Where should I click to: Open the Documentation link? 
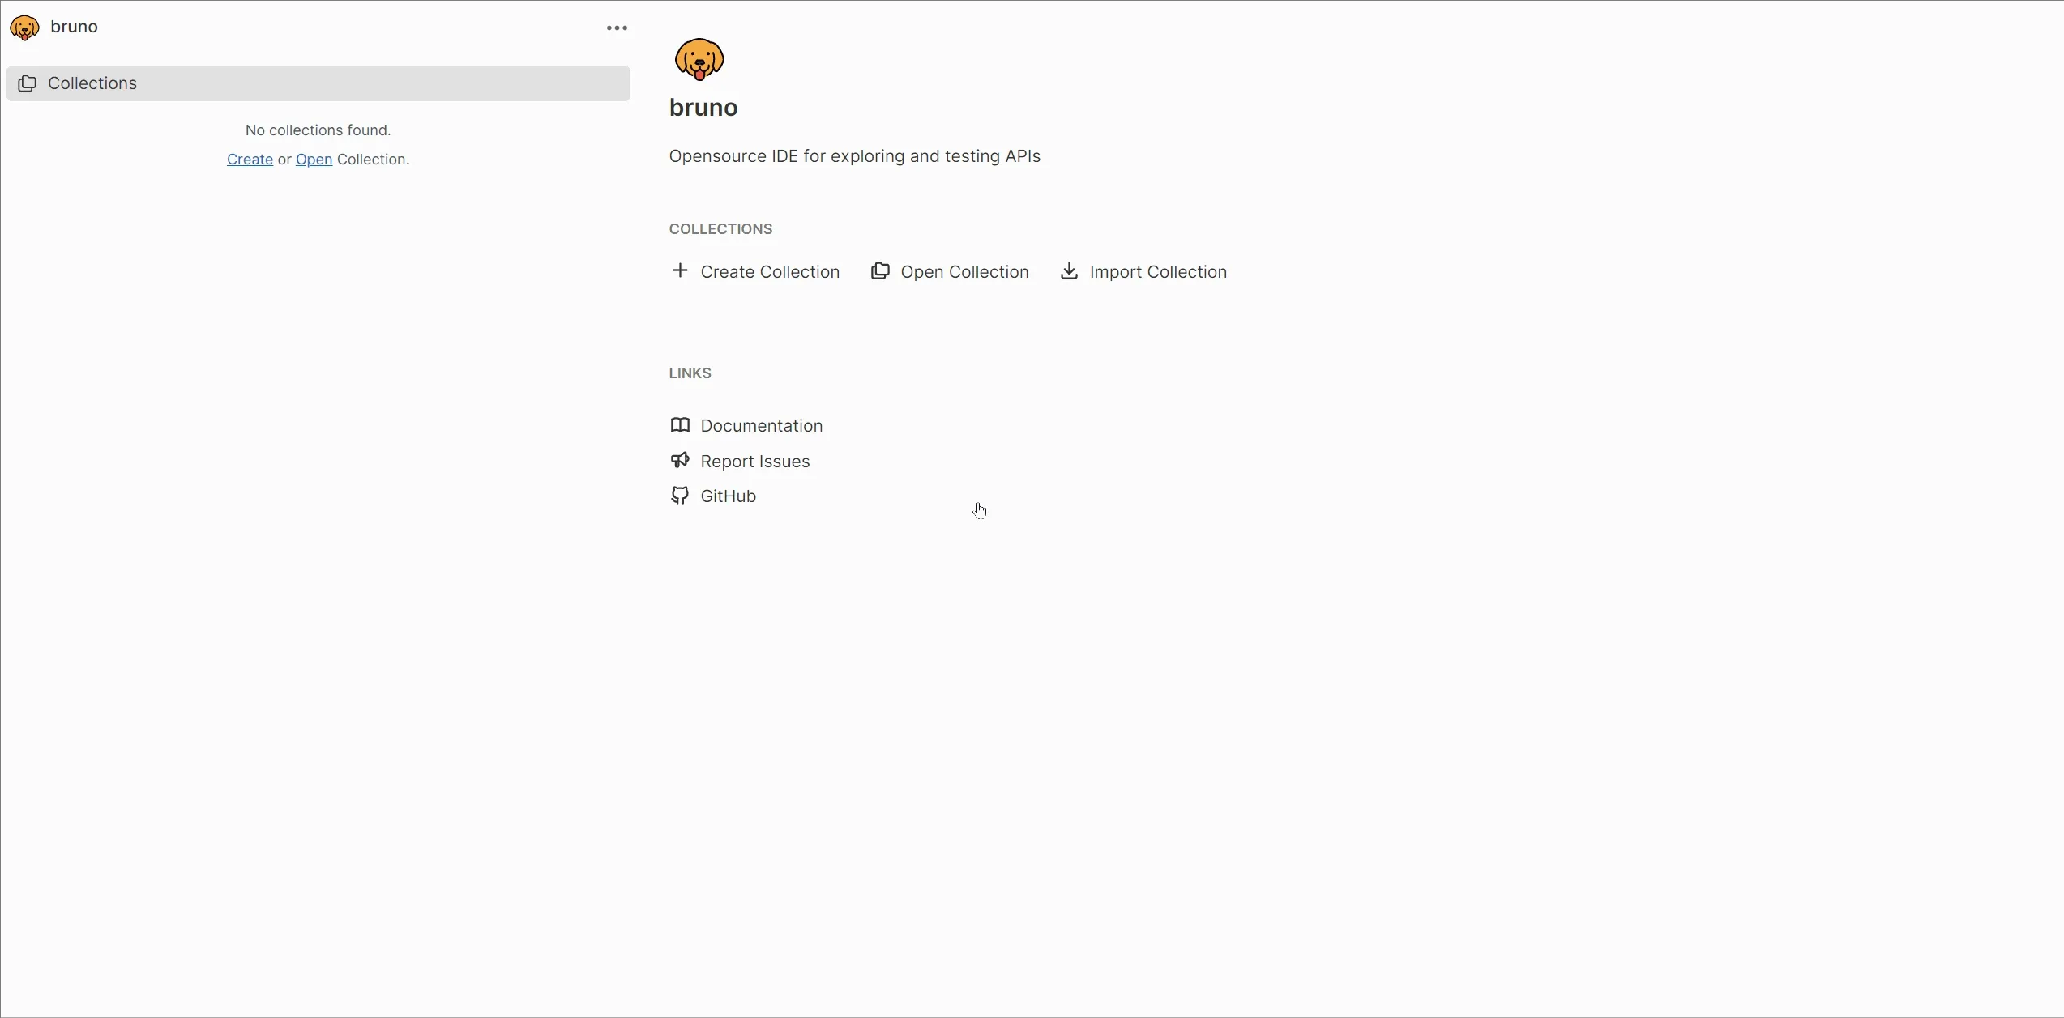(760, 425)
